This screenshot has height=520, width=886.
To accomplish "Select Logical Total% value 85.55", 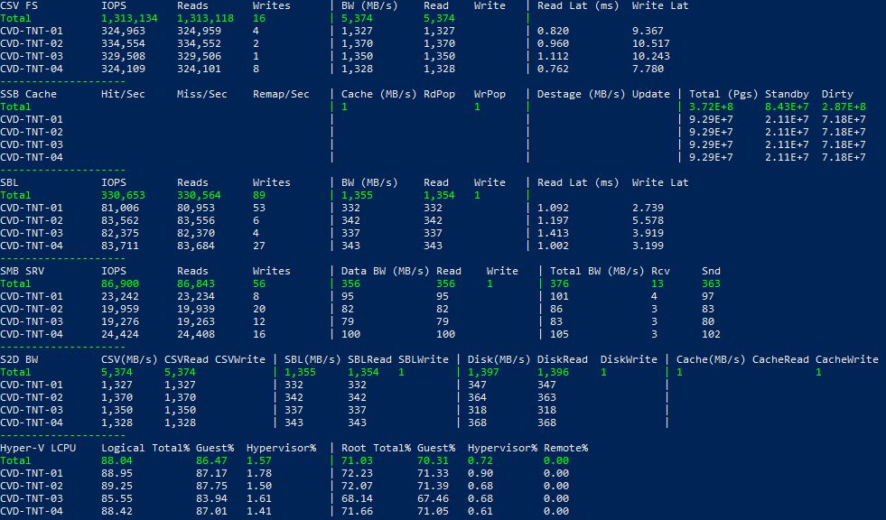I will [x=117, y=499].
